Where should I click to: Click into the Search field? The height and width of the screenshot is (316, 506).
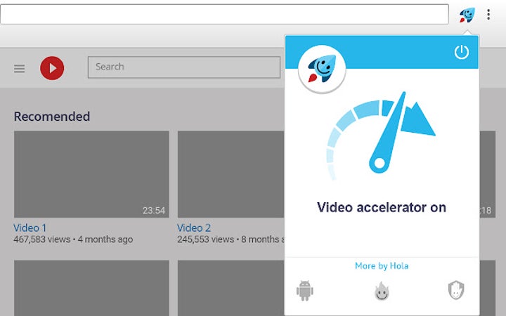pos(183,67)
